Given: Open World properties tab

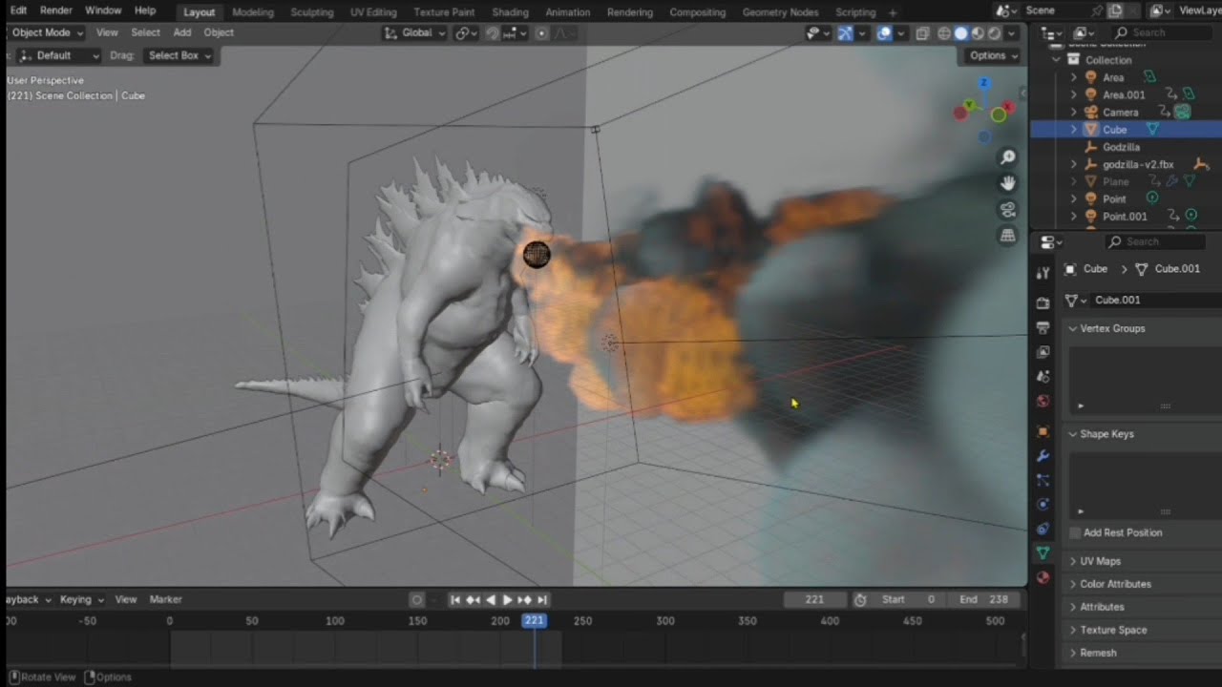Looking at the screenshot, I should tap(1043, 401).
